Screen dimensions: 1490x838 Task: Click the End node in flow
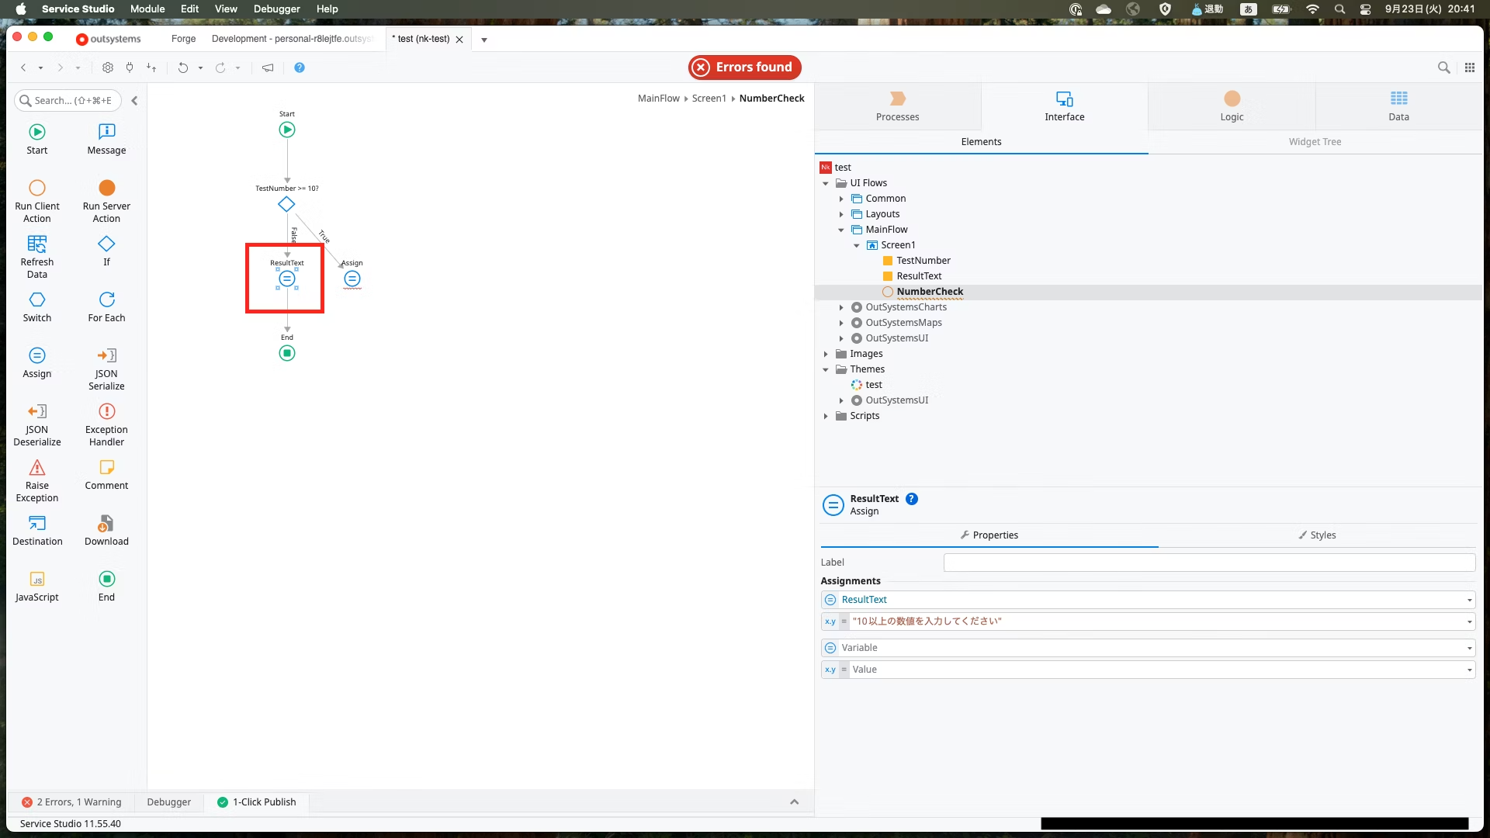(287, 354)
